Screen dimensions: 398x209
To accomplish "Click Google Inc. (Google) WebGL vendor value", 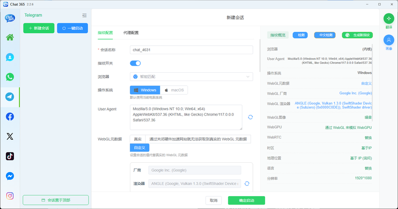I will coord(355,93).
